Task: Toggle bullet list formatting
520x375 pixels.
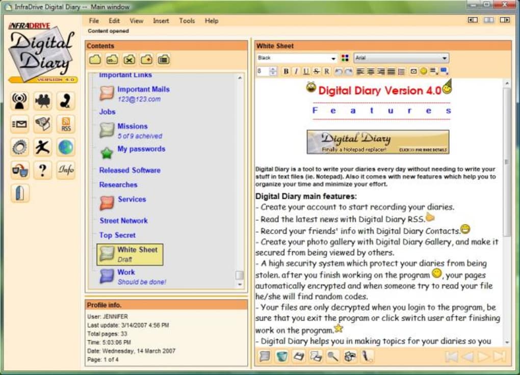Action: (402, 71)
